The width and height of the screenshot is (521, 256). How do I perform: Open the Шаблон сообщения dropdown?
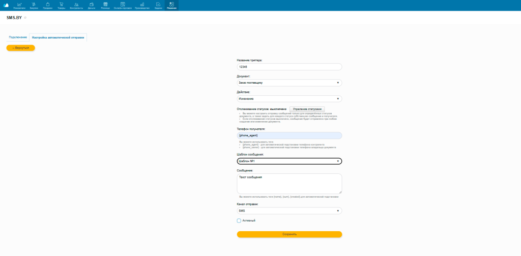point(289,161)
